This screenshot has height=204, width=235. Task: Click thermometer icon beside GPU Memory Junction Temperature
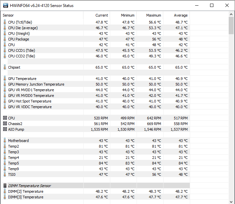point(5,84)
